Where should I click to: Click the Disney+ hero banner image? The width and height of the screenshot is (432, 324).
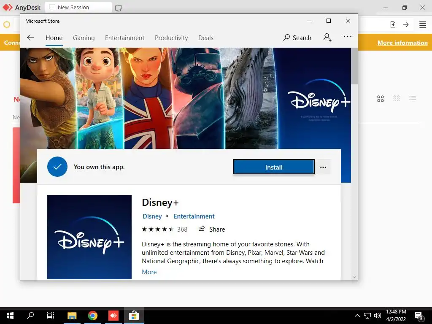(x=186, y=98)
